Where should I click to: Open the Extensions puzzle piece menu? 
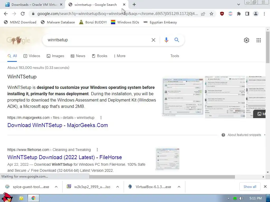pyautogui.click(x=239, y=14)
